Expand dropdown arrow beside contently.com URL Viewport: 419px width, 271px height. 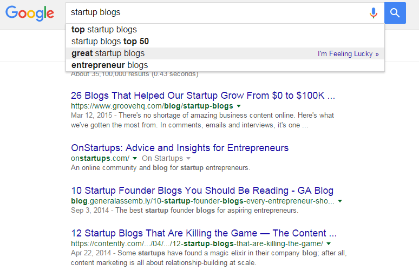[x=329, y=243]
